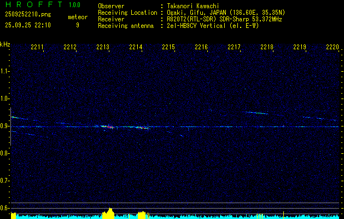This screenshot has height=219, width=344.
Task: Click the timestamp 25.09.25 22:10
Action: 28,25
